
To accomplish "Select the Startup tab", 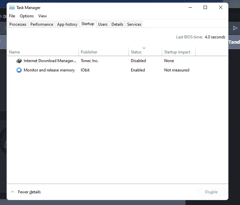I will click(88, 24).
